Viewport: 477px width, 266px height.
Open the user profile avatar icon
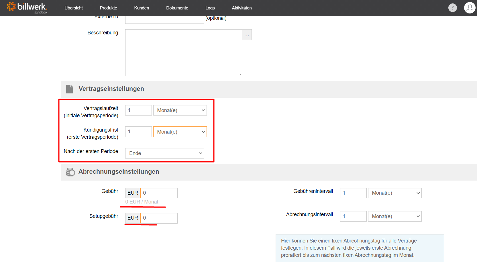click(470, 8)
